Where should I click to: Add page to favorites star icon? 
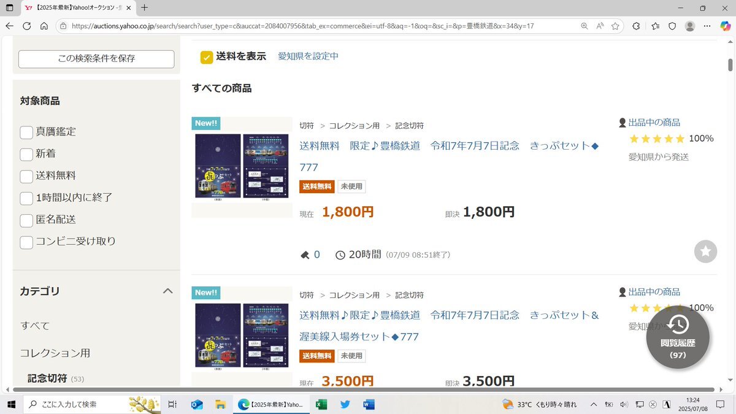point(615,26)
